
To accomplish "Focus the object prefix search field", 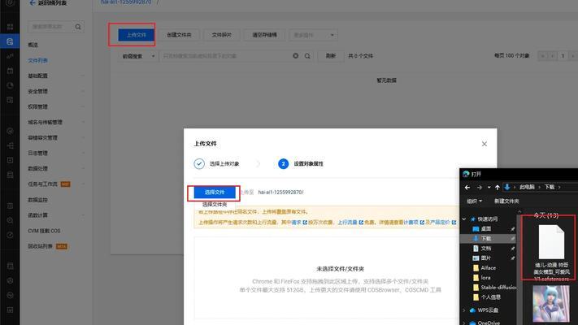I will 225,56.
